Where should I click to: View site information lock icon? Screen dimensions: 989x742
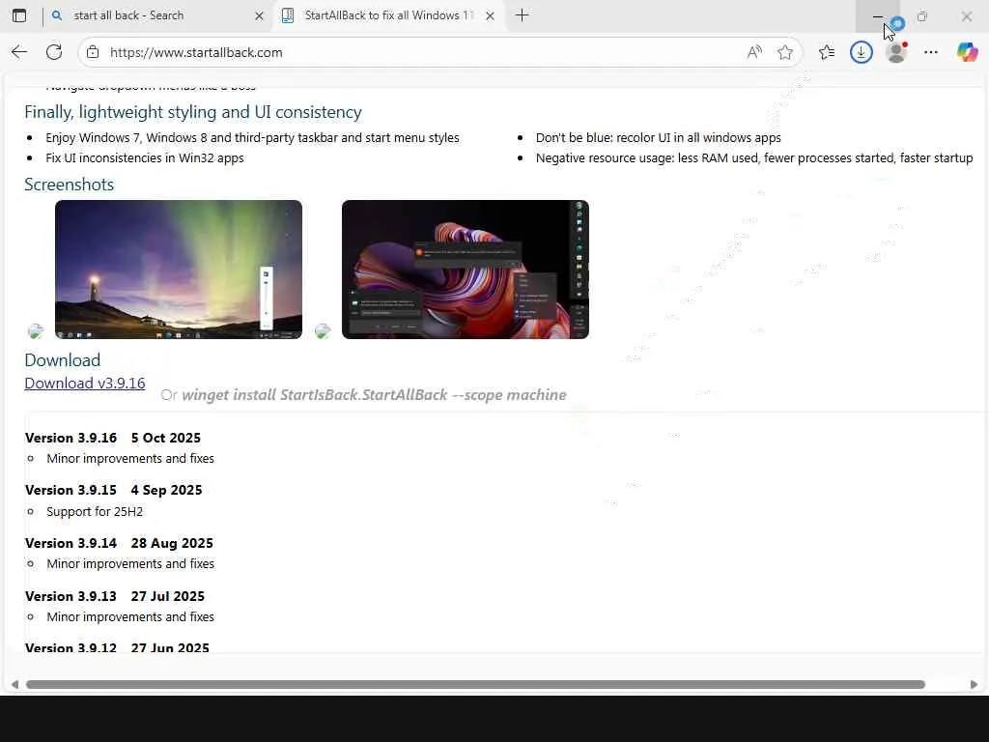[93, 52]
